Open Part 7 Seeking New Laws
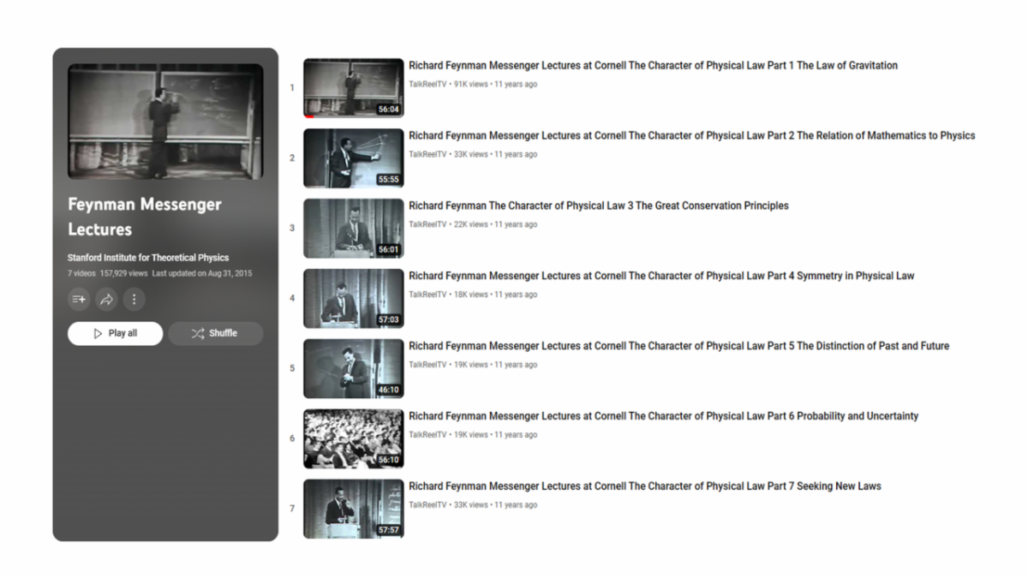 [644, 486]
